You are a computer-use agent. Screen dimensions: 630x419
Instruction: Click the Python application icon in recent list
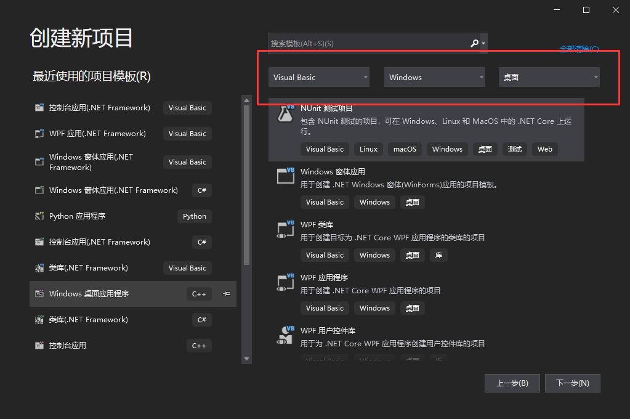39,216
